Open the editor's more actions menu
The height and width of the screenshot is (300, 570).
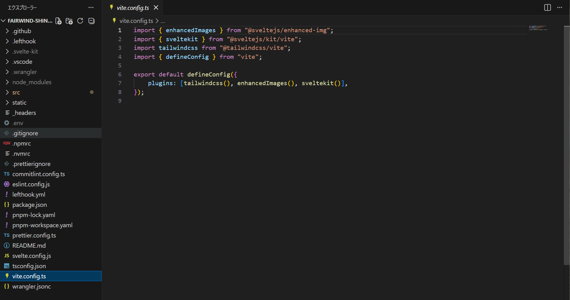point(559,7)
